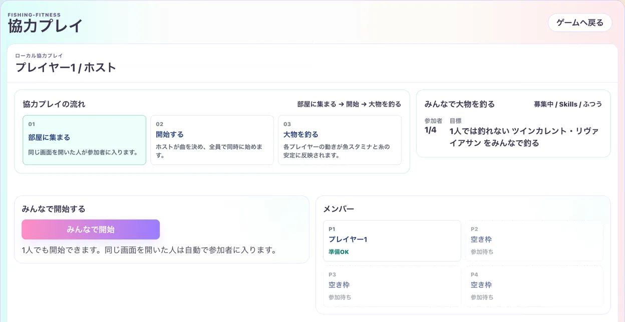625x322 pixels.
Task: Click the 部屋に集まる → 開始 → 大物を釣る text
Action: (x=349, y=104)
